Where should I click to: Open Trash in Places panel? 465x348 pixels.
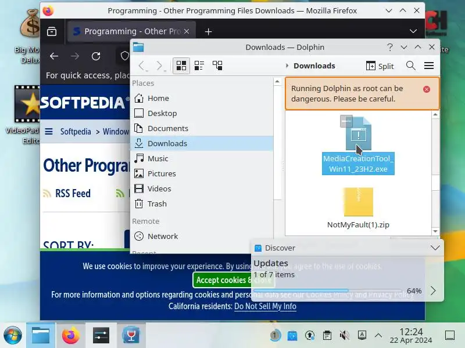202,204
